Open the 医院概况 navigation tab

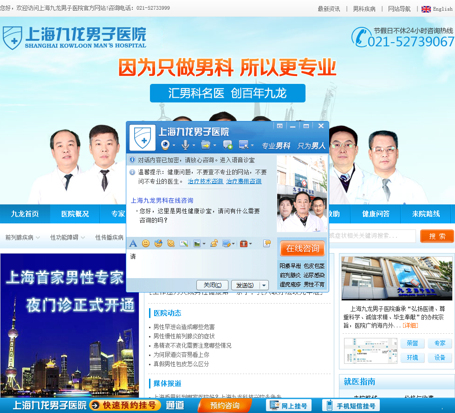[75, 214]
